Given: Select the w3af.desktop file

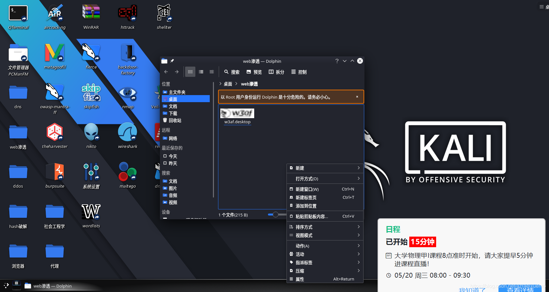Looking at the screenshot, I should coord(237,117).
